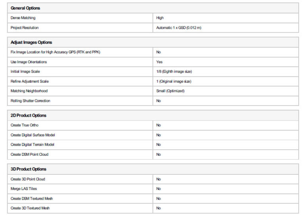Select the Refine Adjustment Scale label
305x215 pixels.
(x=30, y=81)
